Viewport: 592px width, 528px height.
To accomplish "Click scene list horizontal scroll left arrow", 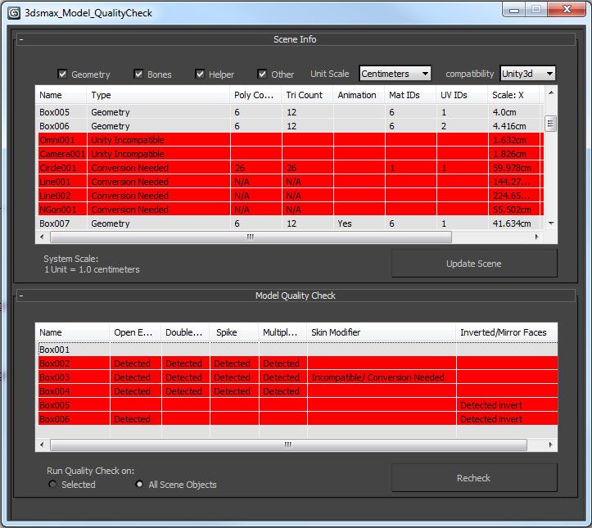I will point(42,237).
